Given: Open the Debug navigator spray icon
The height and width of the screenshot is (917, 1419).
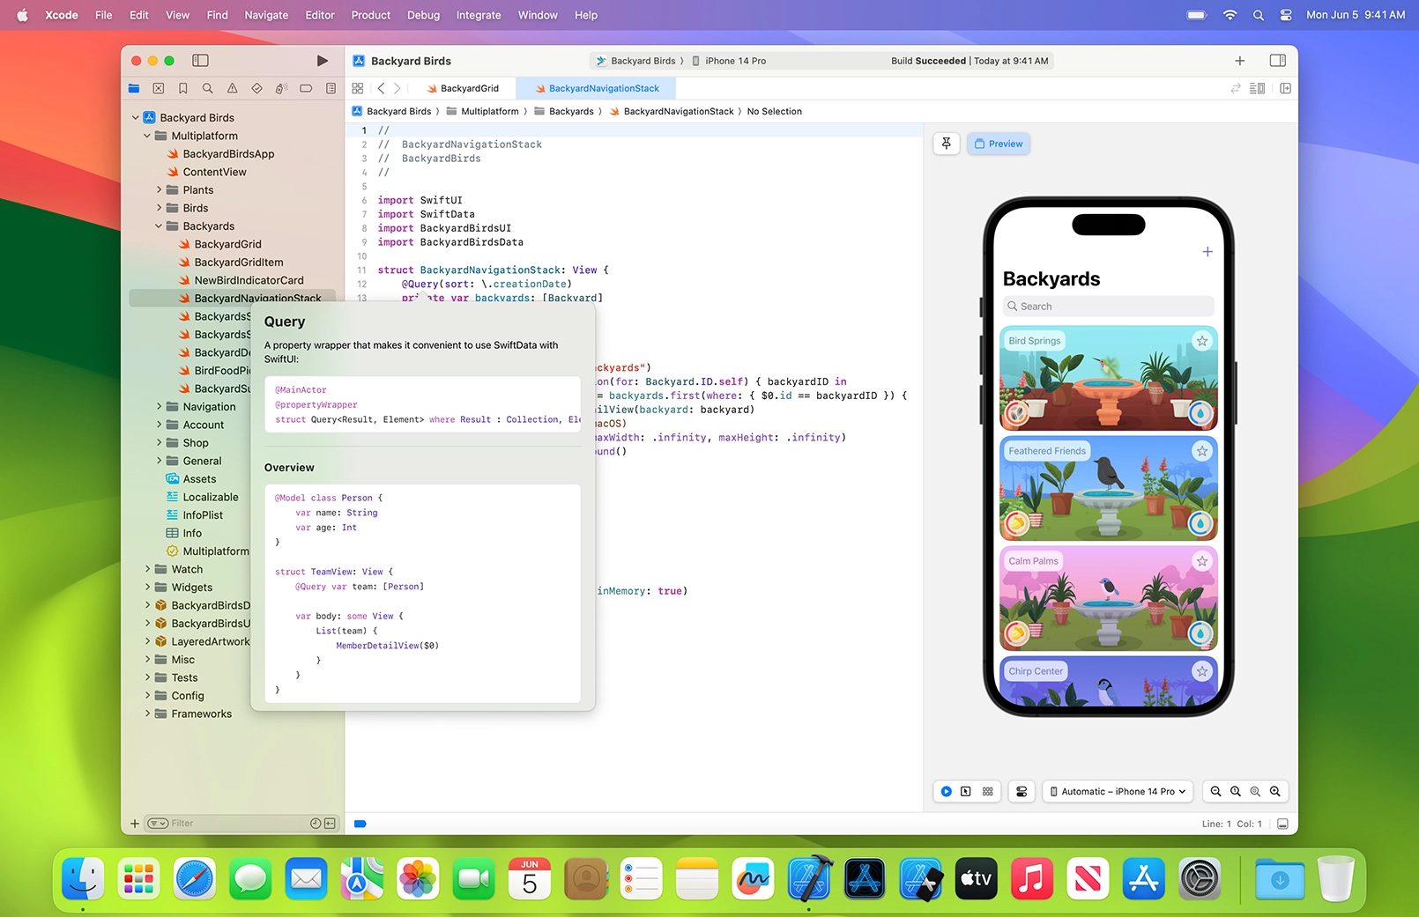Looking at the screenshot, I should click(x=282, y=88).
